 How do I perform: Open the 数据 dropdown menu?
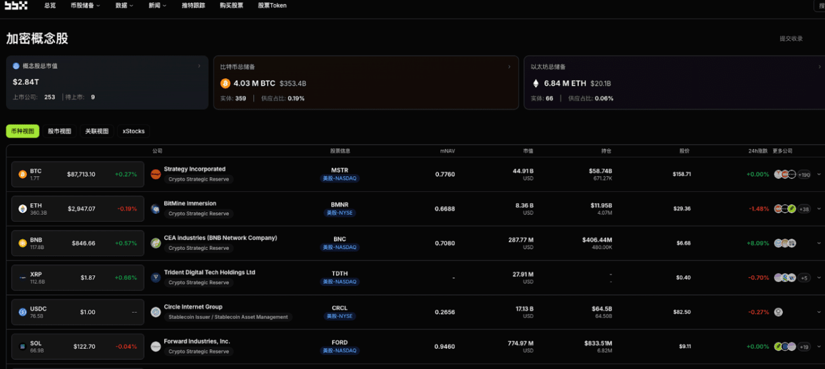[124, 5]
